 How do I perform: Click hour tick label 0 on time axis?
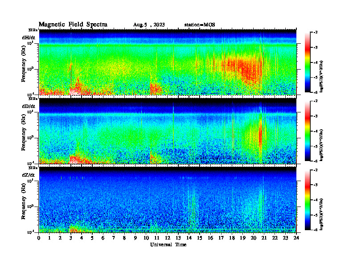click(x=39, y=238)
